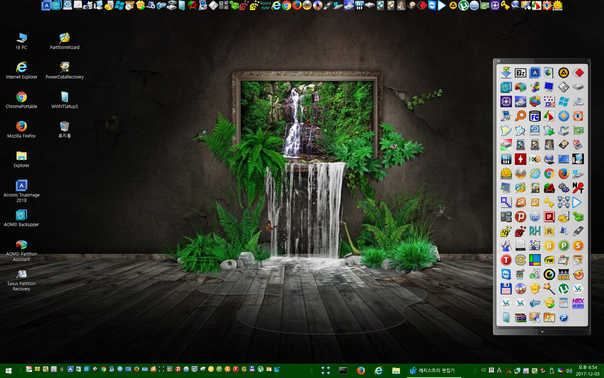The image size is (604, 378).
Task: Open the golden key icon in launcher
Action: tap(549, 202)
